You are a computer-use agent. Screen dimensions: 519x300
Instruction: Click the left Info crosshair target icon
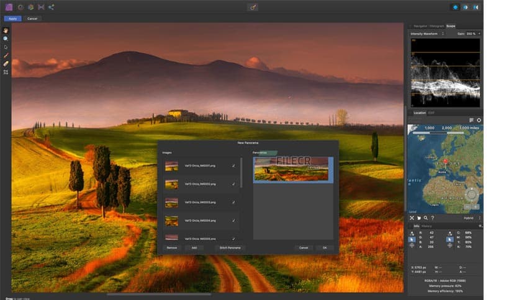pos(412,245)
